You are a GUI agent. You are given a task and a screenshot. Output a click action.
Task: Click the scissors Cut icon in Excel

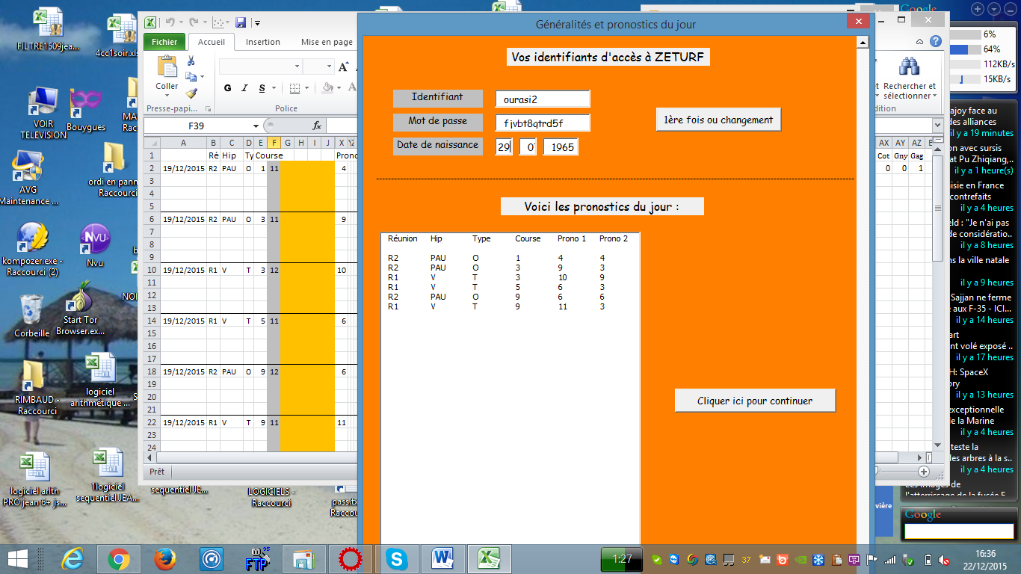point(191,61)
